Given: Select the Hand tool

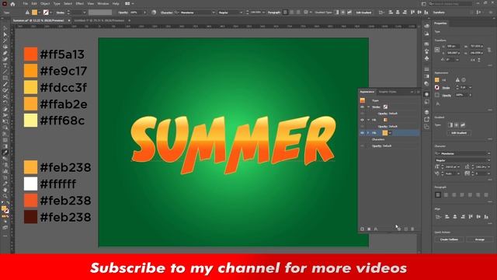Looking at the screenshot, I should point(5,190).
